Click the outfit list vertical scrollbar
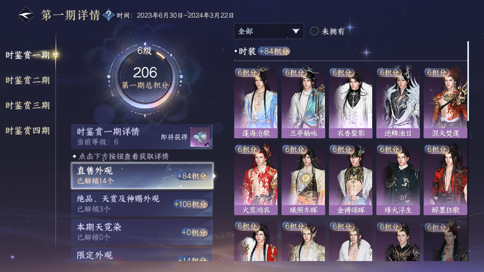 pyautogui.click(x=468, y=81)
